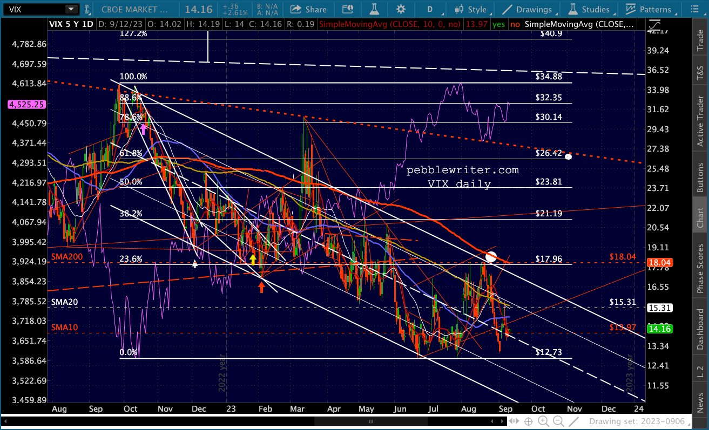Click the gear icon for chart settings
Image resolution: width=709 pixels, height=430 pixels.
pos(401,9)
